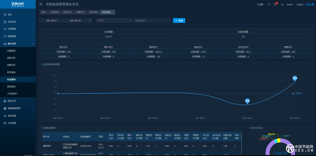Open notifications bell icon
Image resolution: width=316 pixels, height=156 pixels.
275,4
